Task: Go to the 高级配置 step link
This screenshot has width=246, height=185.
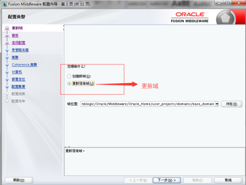Action: tap(19, 43)
